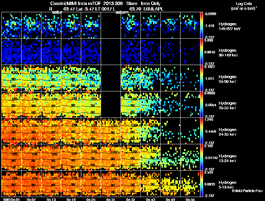
Task: Click the 'Ions Only' header text
Action: (151, 3)
